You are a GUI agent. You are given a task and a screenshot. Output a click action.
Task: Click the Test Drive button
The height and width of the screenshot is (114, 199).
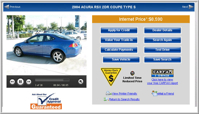coord(162,50)
